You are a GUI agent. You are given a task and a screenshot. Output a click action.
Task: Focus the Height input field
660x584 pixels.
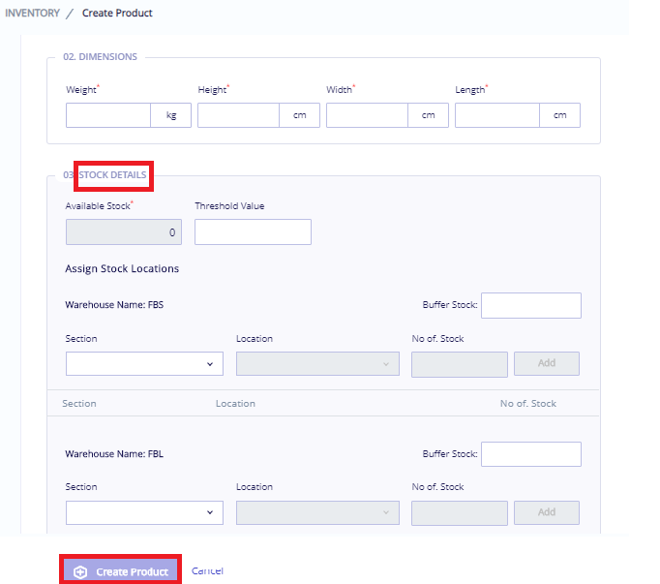(x=238, y=115)
